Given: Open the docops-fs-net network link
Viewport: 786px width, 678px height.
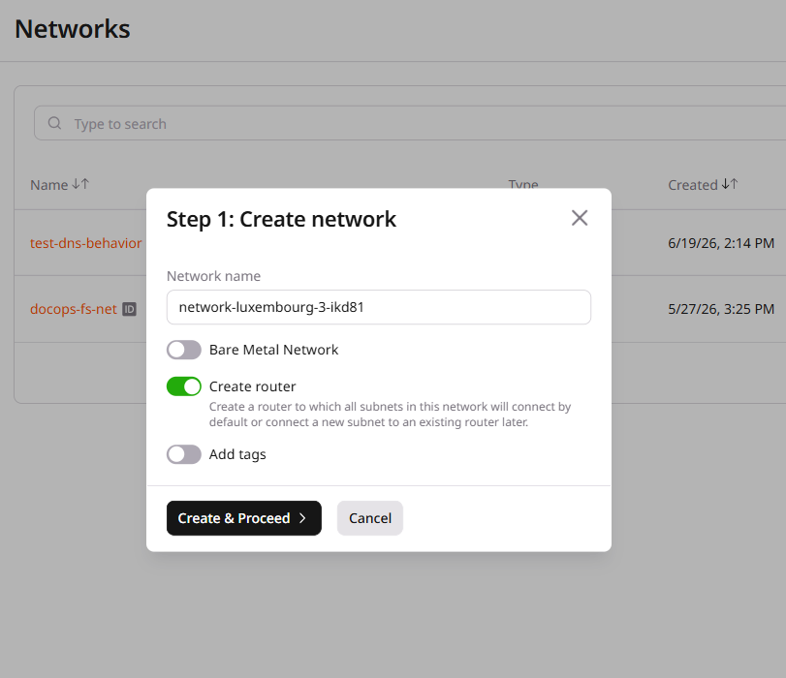Looking at the screenshot, I should (x=74, y=309).
